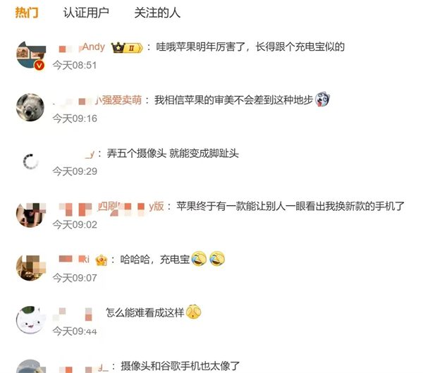Open the 认证用户 tab
Viewport: 423px width, 373px height.
(86, 13)
